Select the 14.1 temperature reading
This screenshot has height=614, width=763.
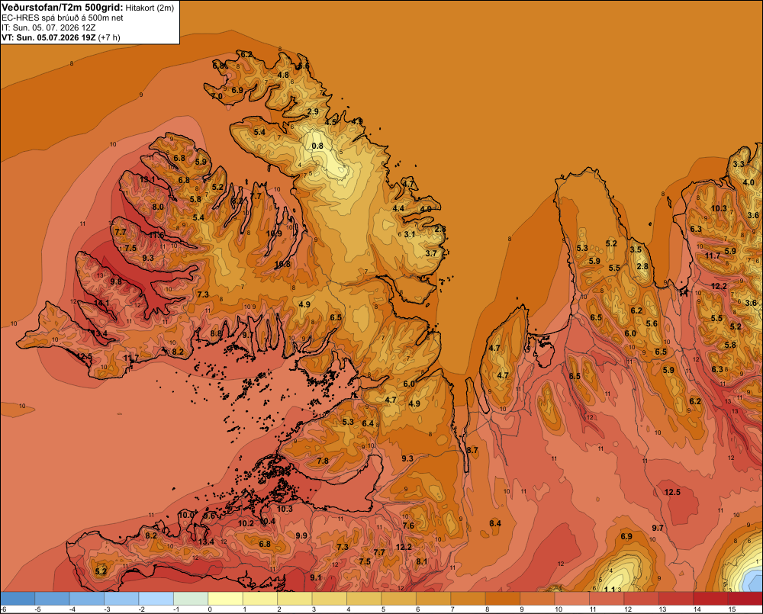tap(101, 303)
